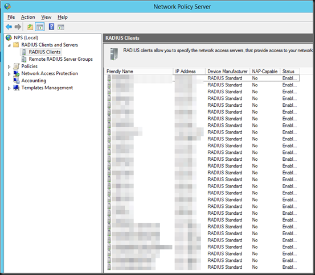Expand the Policies node
The height and width of the screenshot is (275, 315).
[x=9, y=66]
